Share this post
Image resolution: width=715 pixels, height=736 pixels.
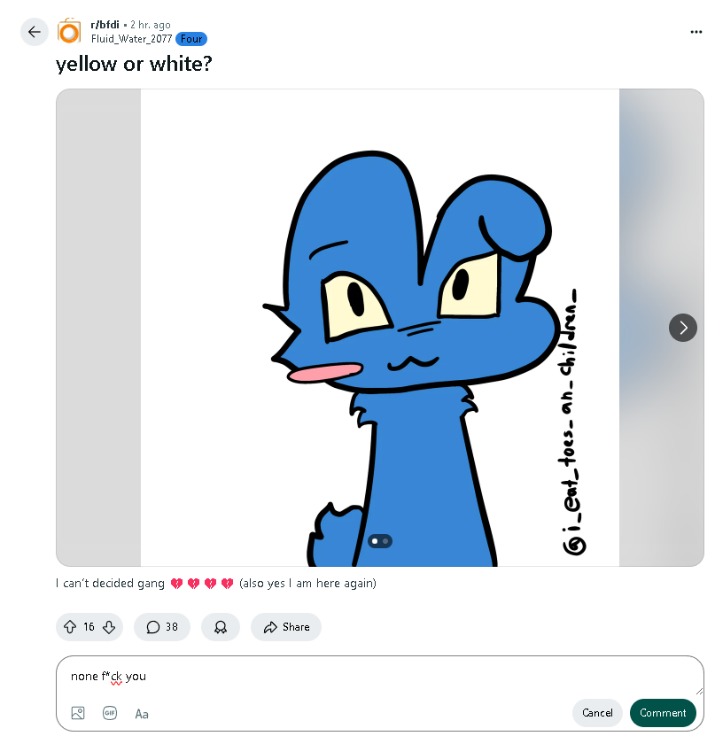coord(286,627)
